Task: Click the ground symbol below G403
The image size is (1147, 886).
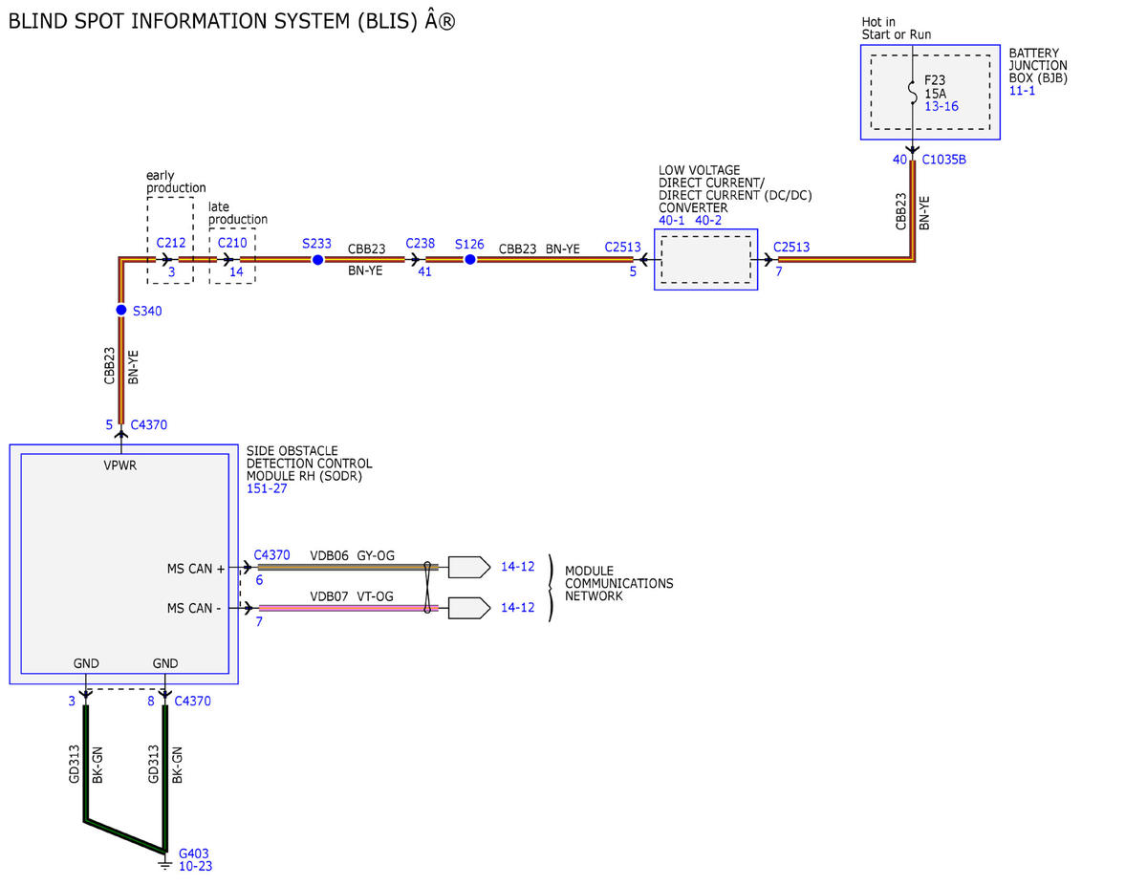Action: click(x=165, y=865)
